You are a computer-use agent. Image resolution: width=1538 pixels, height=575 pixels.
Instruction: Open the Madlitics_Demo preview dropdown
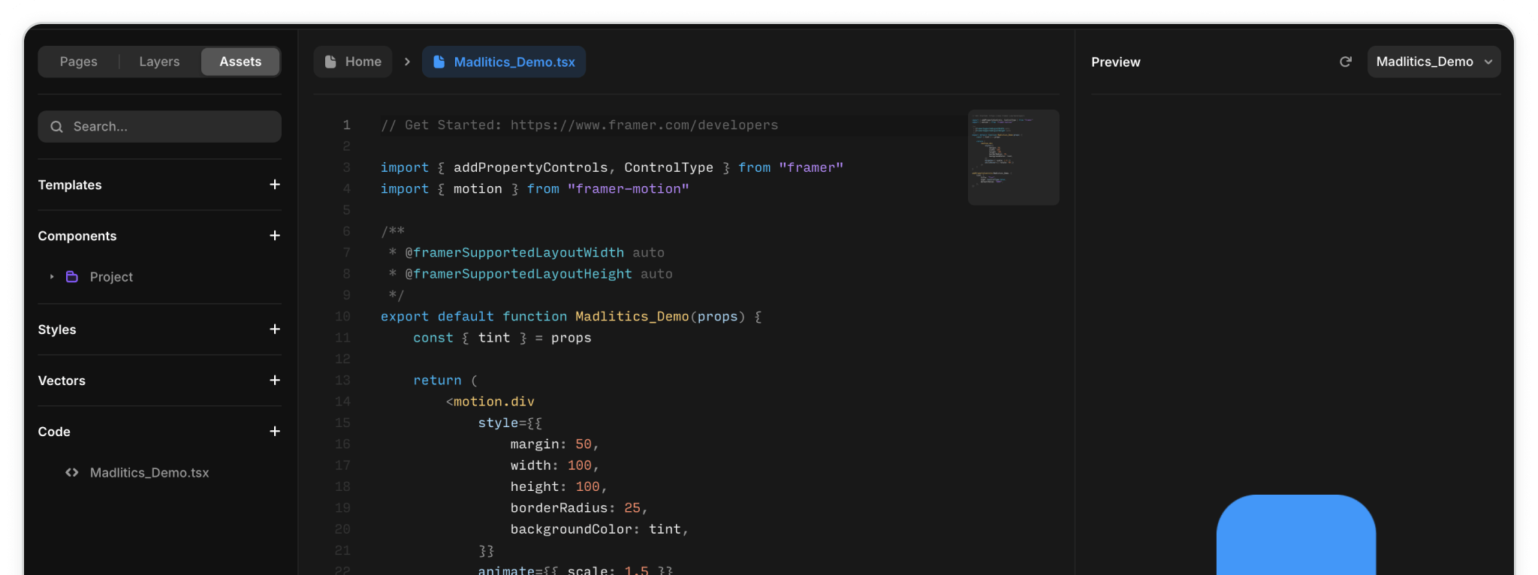tap(1434, 62)
